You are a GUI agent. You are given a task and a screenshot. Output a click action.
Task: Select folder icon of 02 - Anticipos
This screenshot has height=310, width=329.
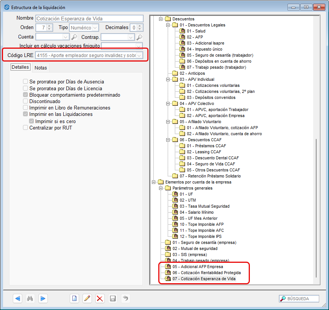pyautogui.click(x=175, y=73)
